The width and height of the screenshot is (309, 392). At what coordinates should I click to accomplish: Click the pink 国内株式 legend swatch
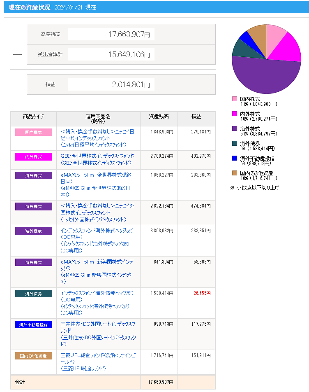[235, 99]
